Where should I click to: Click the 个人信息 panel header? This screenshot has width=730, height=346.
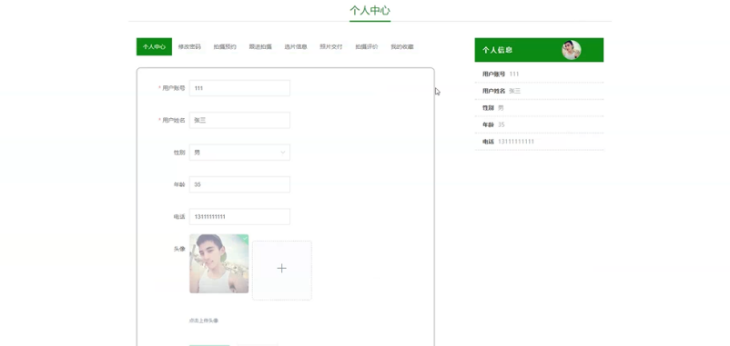(x=539, y=50)
